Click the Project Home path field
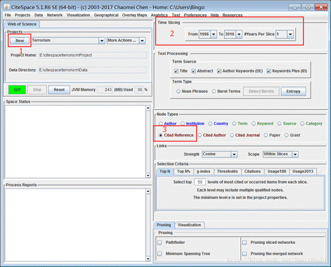Screen dimensions: 331x267 (93, 55)
